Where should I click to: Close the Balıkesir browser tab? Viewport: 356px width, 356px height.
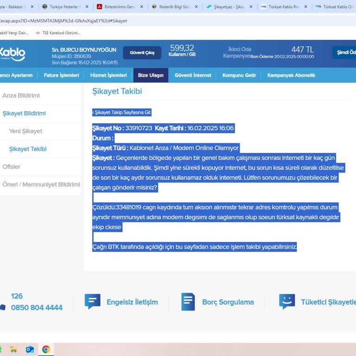(32, 7)
